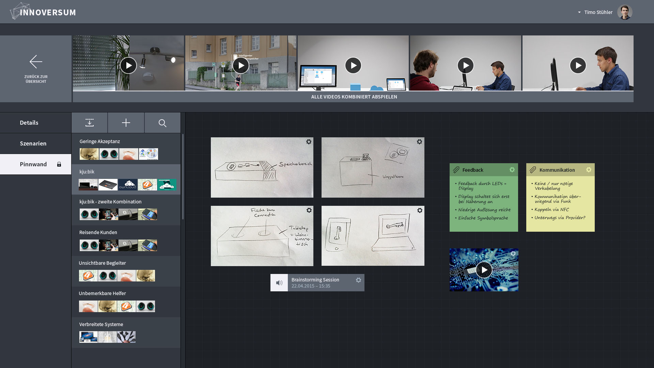Click Alle Videos kombiniert abspielen
Viewport: 654px width, 368px height.
coord(354,97)
